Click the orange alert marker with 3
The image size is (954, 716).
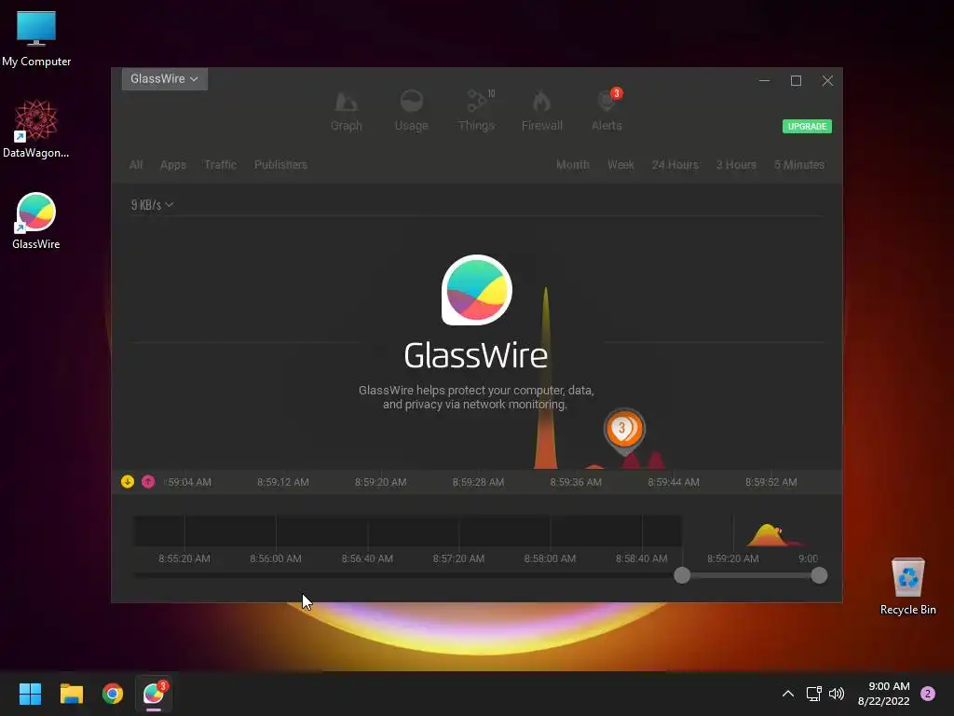tap(624, 431)
